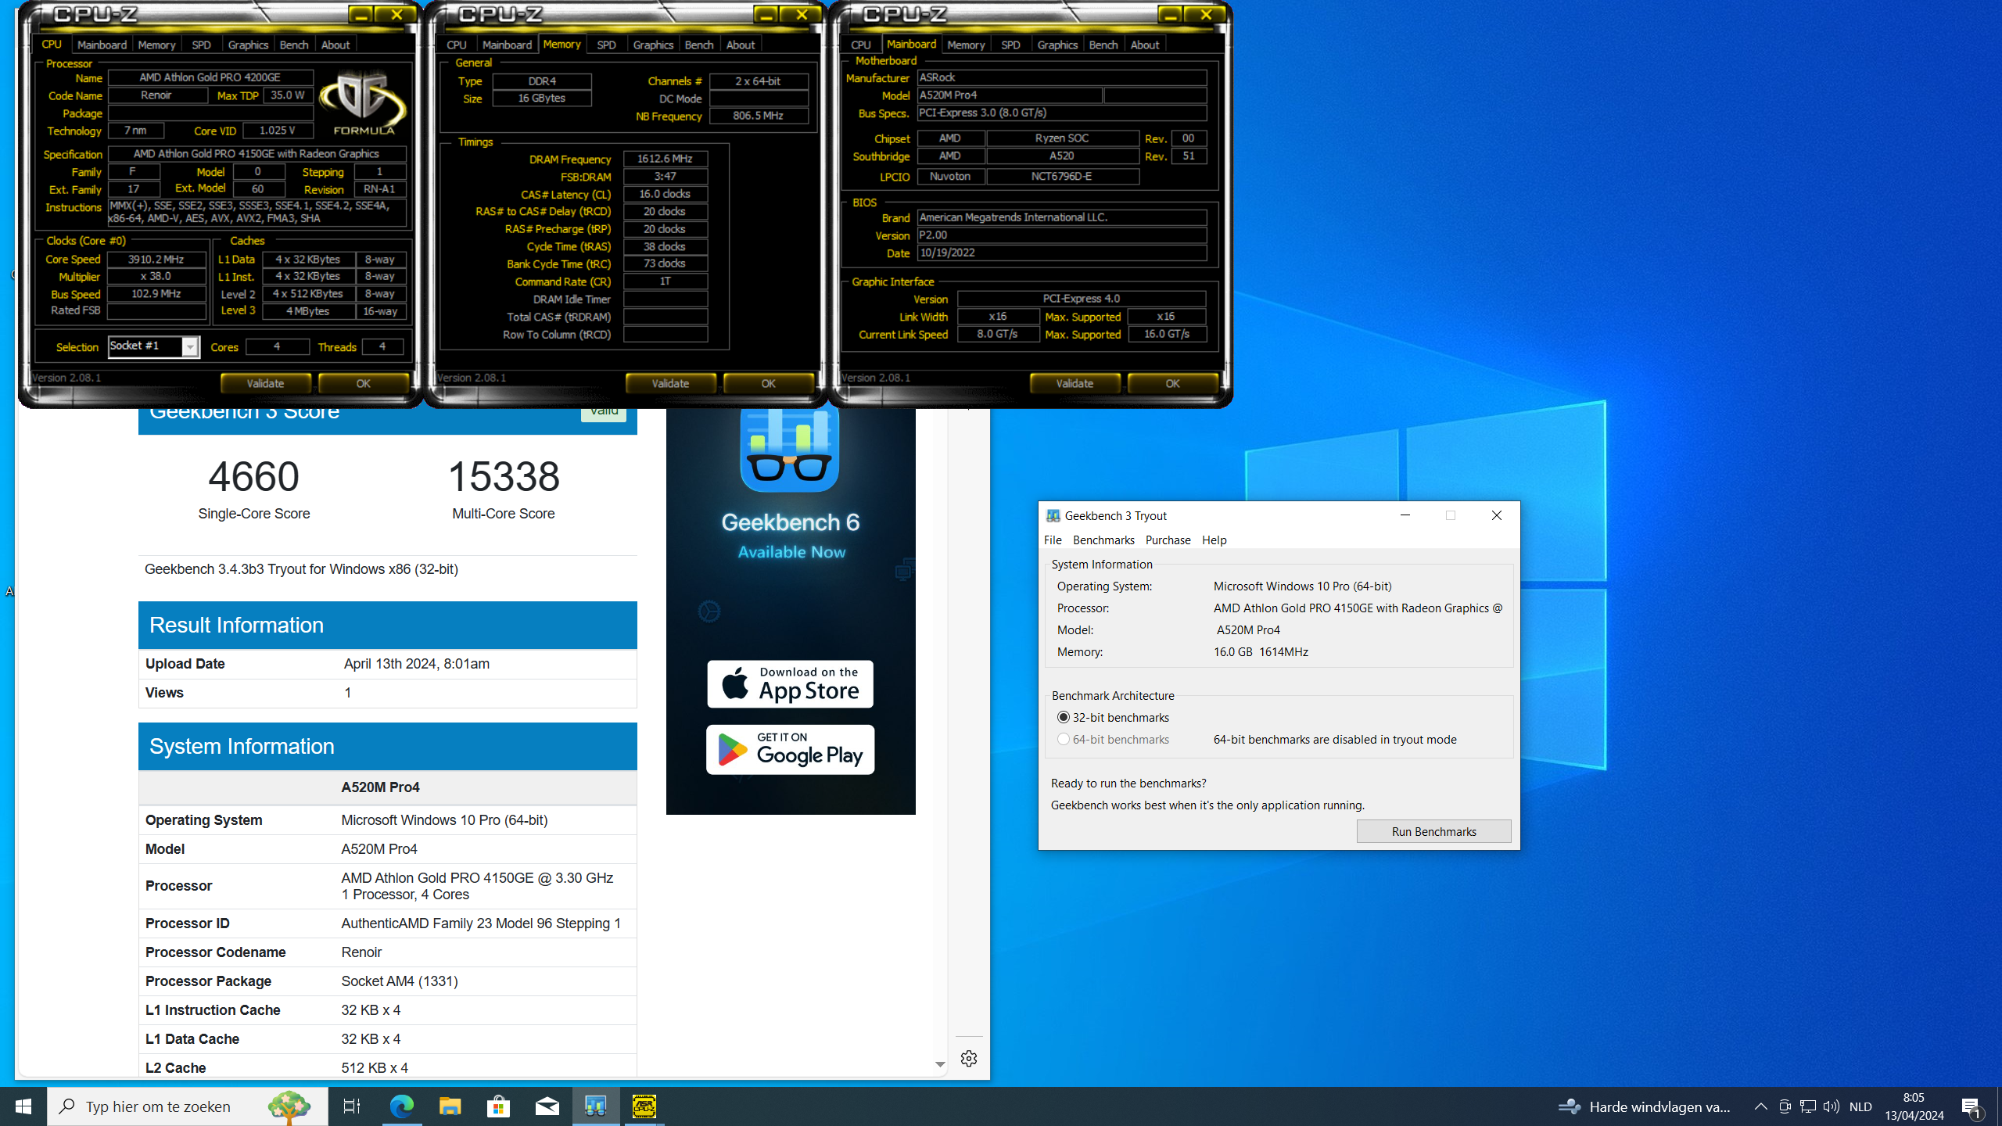Show hidden system tray icons
This screenshot has height=1126, width=2002.
(x=1760, y=1106)
